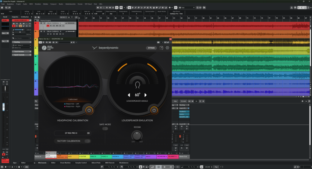Click the Bypass button in Headphone Lab
312x169 pixels.
click(x=151, y=48)
